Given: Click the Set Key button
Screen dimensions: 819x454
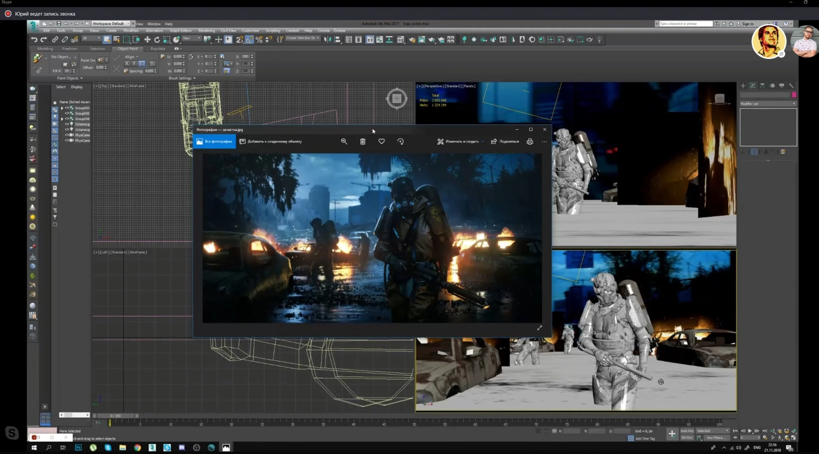Looking at the screenshot, I should [687, 438].
